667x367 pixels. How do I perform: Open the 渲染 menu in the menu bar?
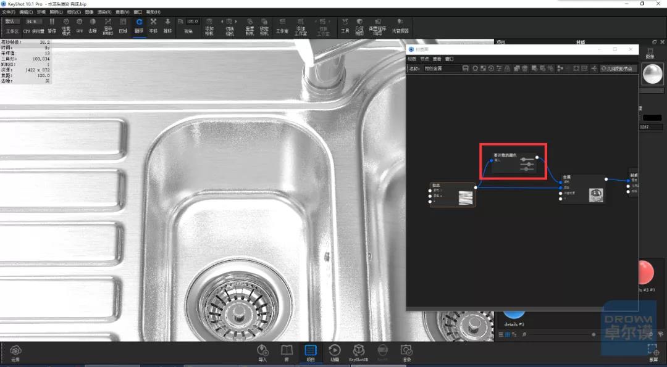(x=104, y=12)
